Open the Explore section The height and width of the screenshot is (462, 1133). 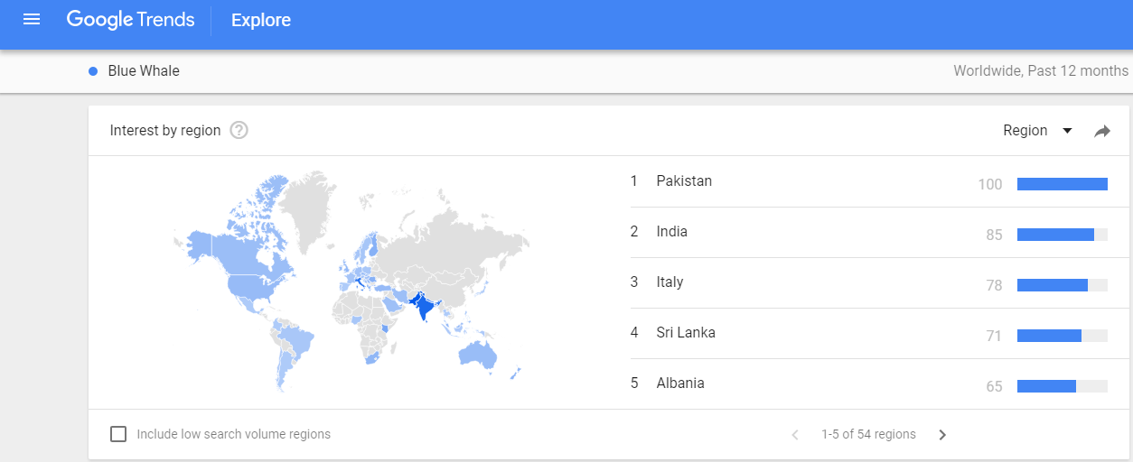click(x=261, y=20)
